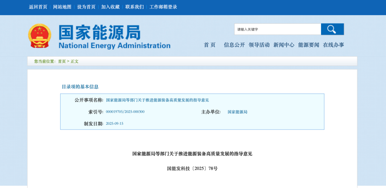
Task: Type in the 请输入关键字 search field
Action: coord(277,29)
